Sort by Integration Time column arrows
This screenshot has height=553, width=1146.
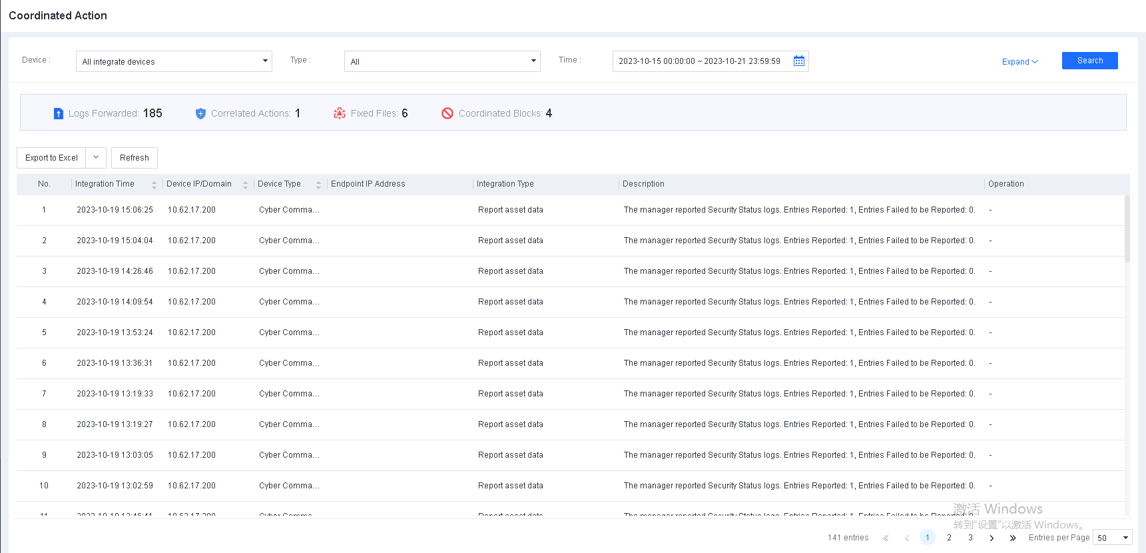[154, 185]
